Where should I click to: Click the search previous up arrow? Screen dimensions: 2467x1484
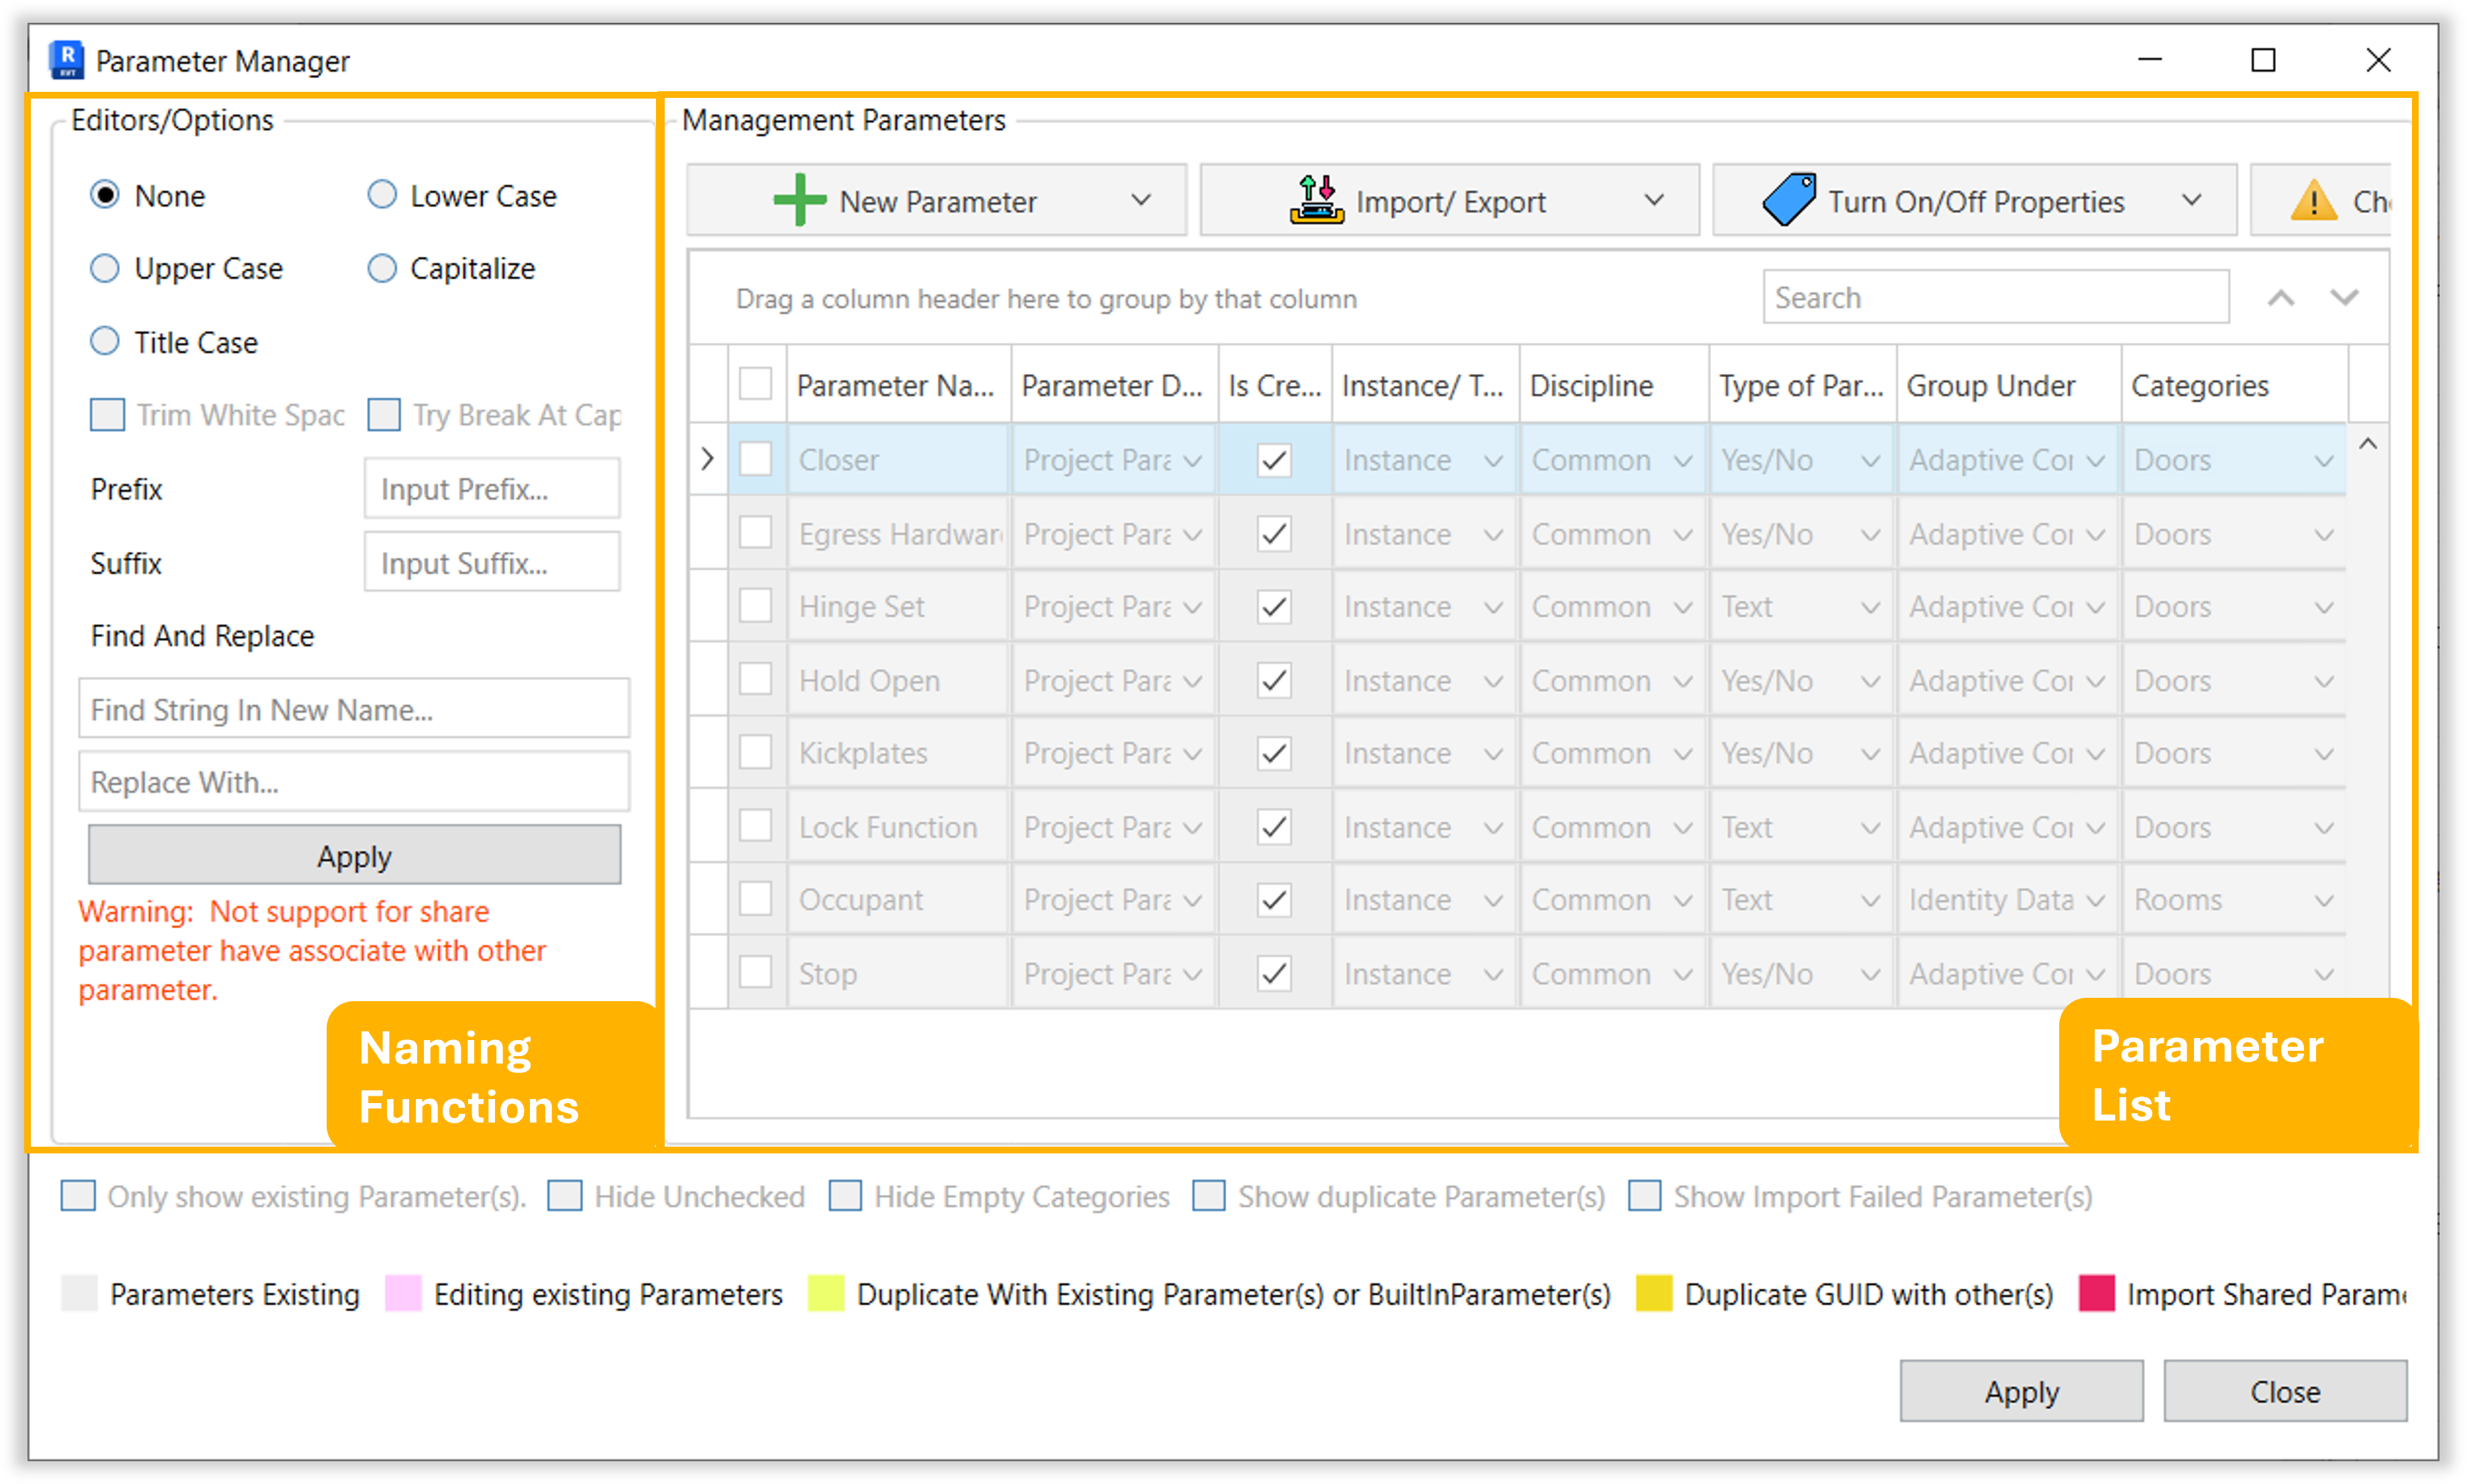(2281, 298)
